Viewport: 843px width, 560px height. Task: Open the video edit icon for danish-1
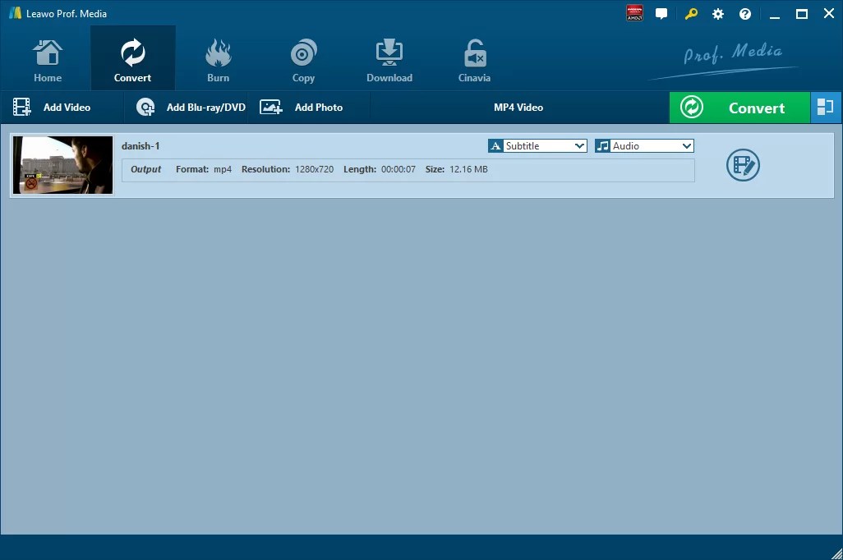(743, 164)
